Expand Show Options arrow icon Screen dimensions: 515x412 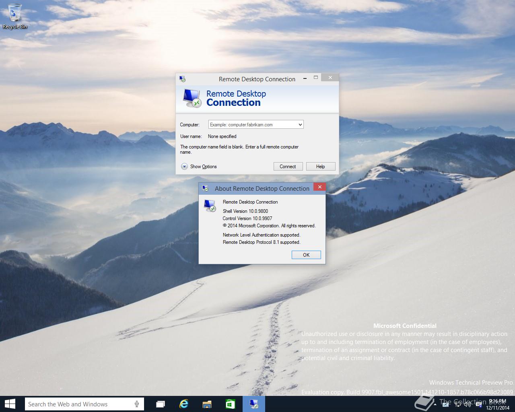click(184, 166)
